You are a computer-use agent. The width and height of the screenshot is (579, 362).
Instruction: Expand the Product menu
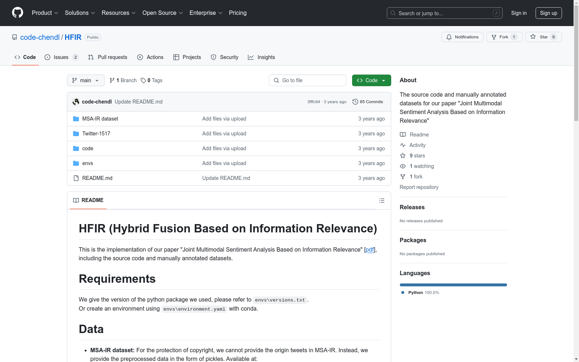point(45,13)
